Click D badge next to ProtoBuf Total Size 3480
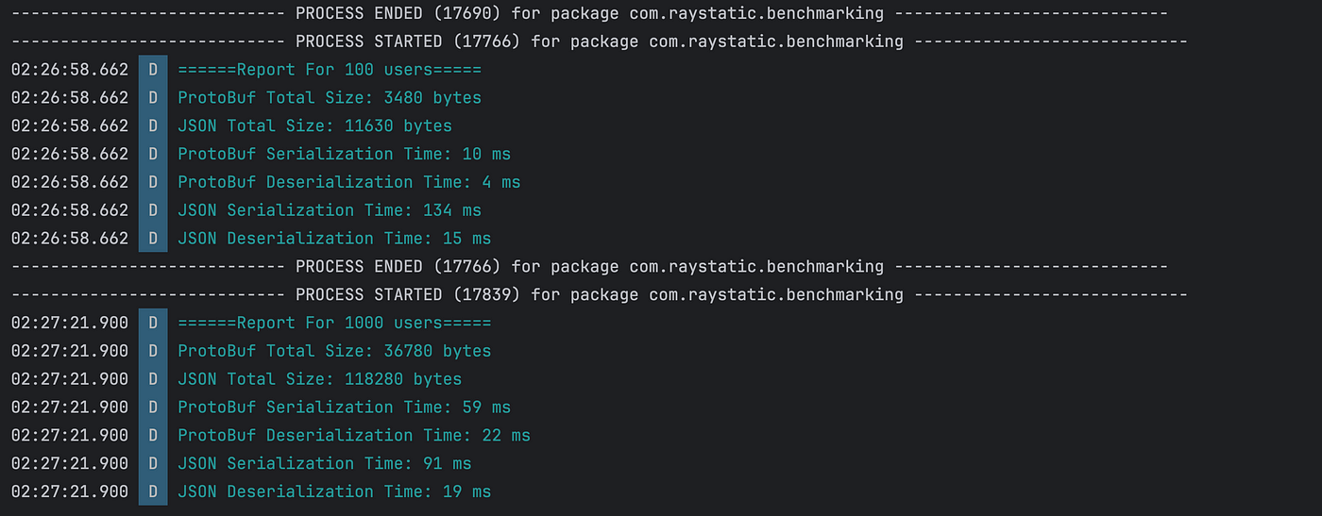This screenshot has height=516, width=1322. [x=153, y=98]
